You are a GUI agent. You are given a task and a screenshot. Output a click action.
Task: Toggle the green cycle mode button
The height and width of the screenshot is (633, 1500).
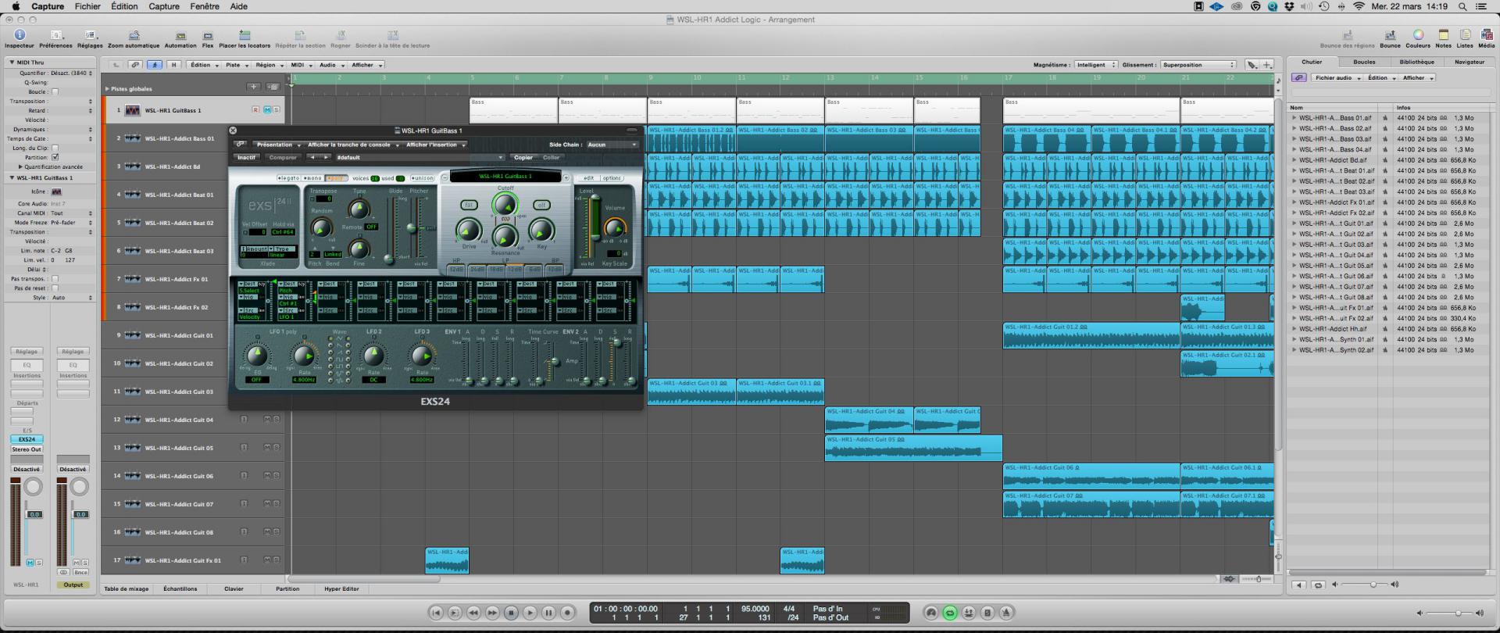(x=950, y=613)
